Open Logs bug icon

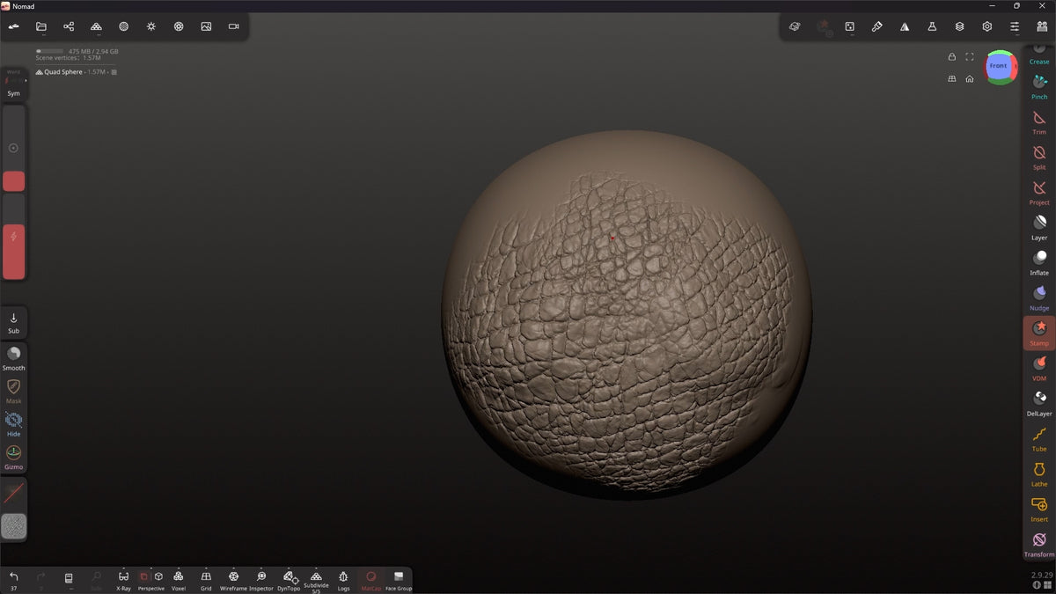coord(343,580)
